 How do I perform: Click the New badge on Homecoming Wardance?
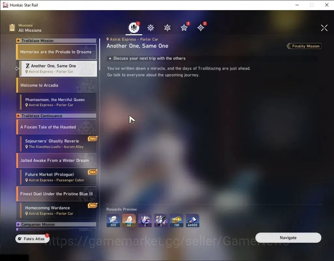(x=93, y=206)
